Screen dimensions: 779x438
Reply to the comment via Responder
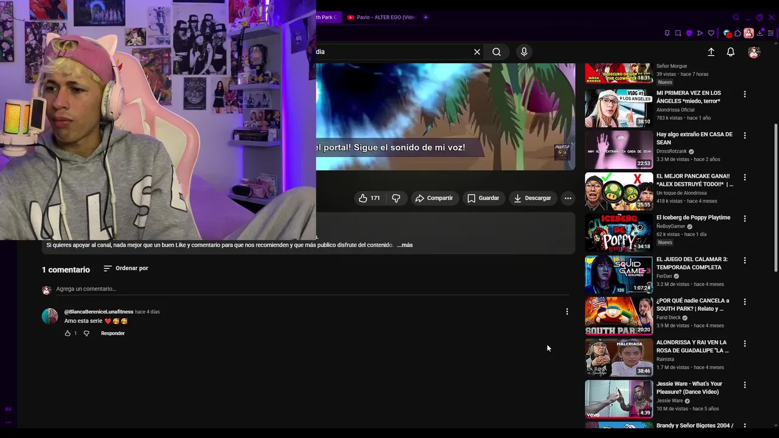pos(113,333)
